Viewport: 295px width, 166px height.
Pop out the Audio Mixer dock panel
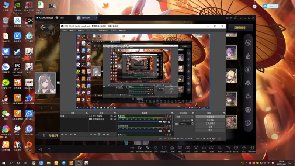[172, 113]
